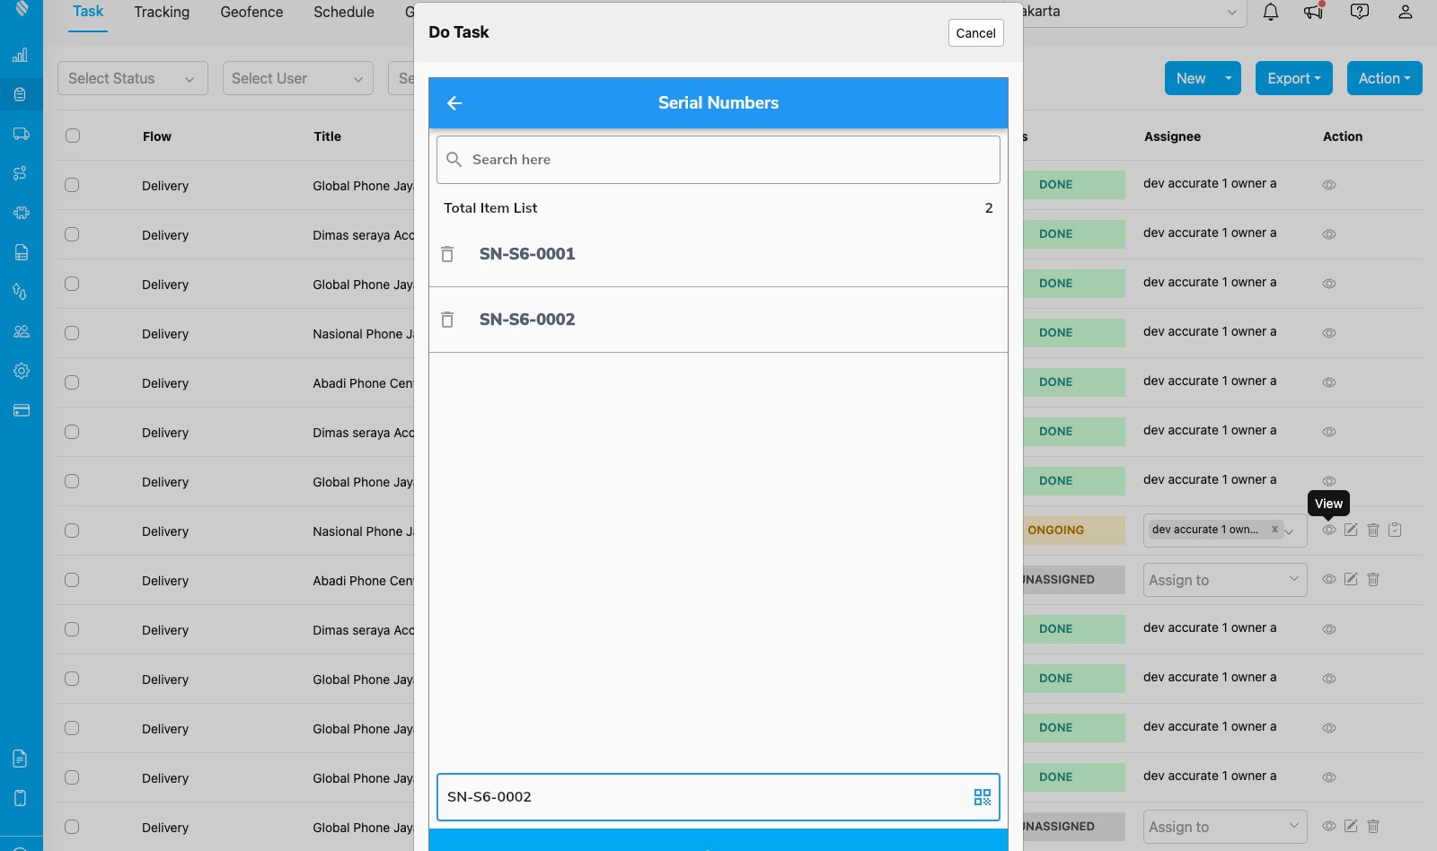This screenshot has width=1437, height=851.
Task: Remove assignee chip in ONGOING row
Action: tap(1274, 530)
